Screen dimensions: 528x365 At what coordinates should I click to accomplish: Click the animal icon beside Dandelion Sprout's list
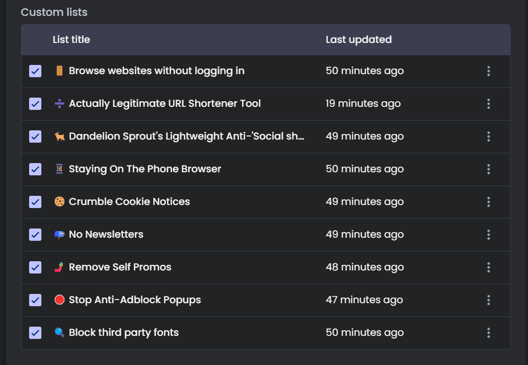[59, 136]
